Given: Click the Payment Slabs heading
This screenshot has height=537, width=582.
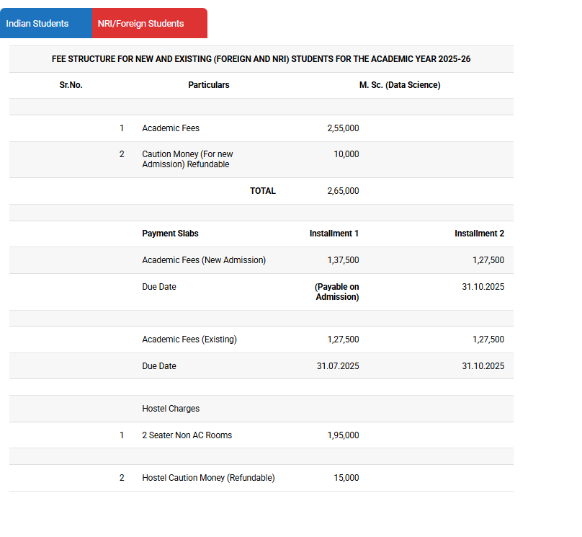Looking at the screenshot, I should pyautogui.click(x=170, y=234).
